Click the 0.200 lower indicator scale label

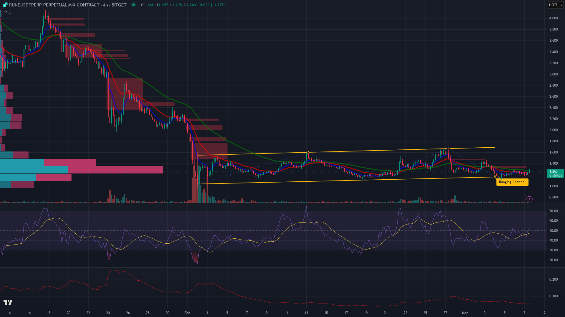coord(553,279)
